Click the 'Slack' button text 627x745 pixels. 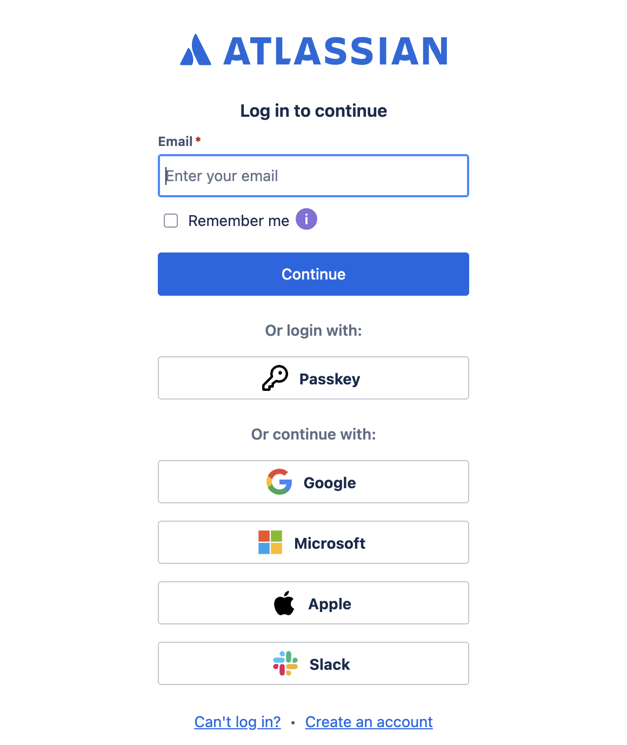pyautogui.click(x=330, y=664)
